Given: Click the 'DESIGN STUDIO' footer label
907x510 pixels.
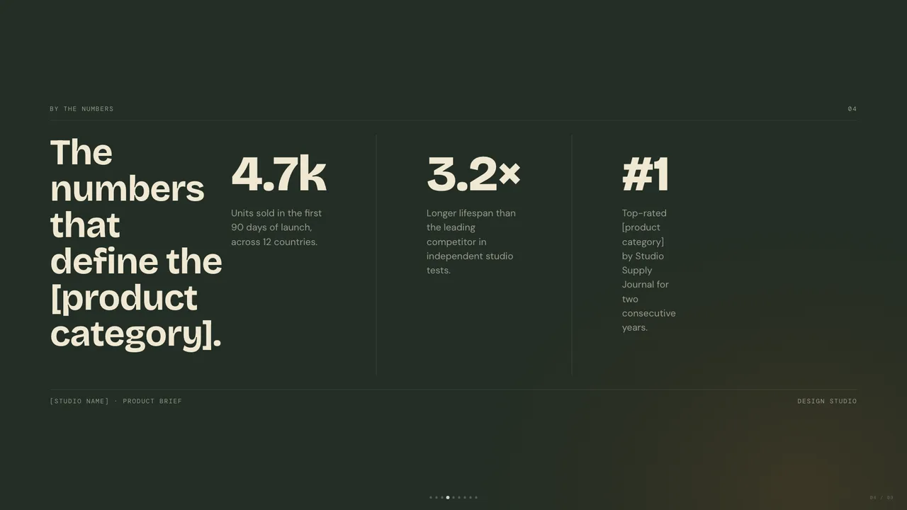Looking at the screenshot, I should coord(827,402).
